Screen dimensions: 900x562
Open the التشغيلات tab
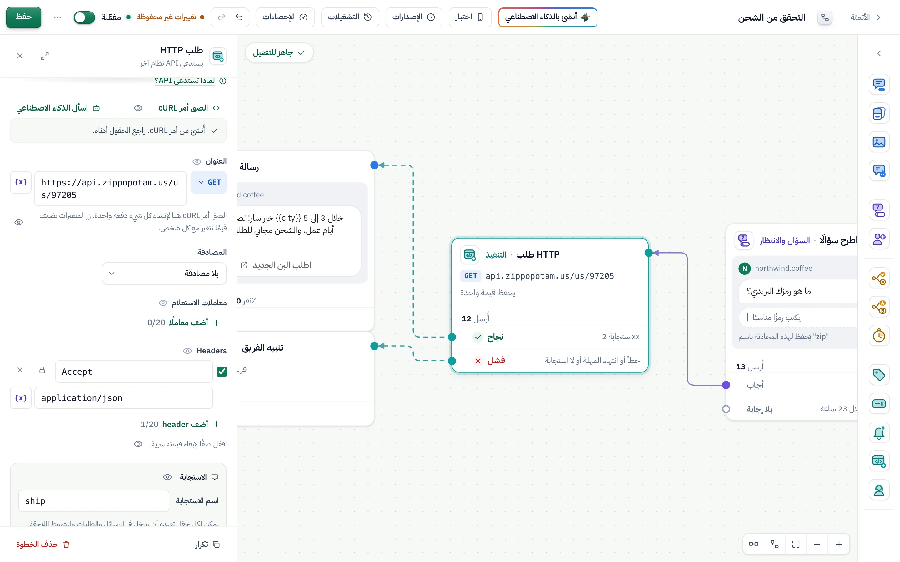(x=350, y=17)
